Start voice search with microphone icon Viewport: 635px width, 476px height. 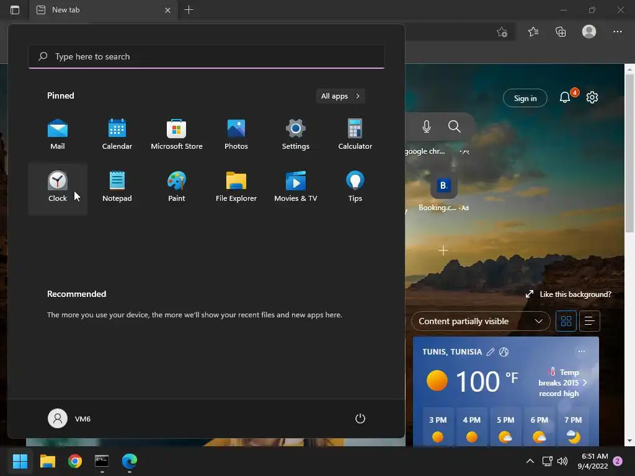pyautogui.click(x=427, y=126)
